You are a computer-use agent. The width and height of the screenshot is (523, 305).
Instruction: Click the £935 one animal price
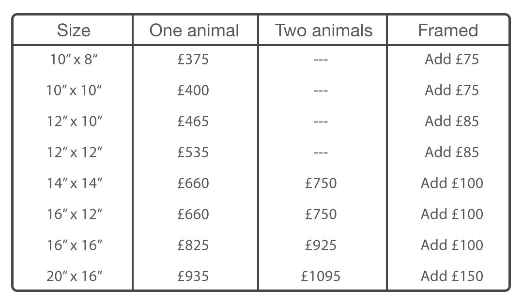(193, 276)
